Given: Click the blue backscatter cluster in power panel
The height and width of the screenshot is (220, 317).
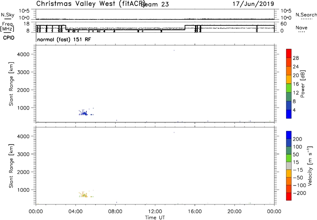Looking at the screenshot, I should pos(84,112).
